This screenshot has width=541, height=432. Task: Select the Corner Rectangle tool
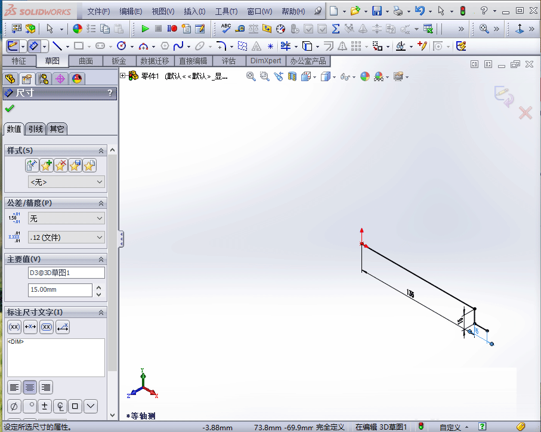[79, 46]
